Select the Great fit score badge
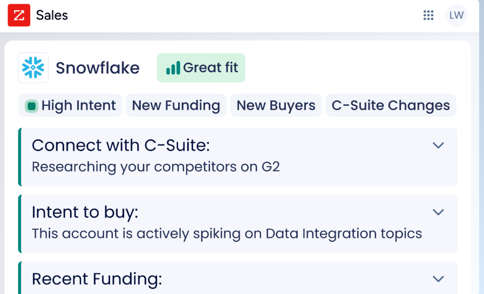The height and width of the screenshot is (294, 484). [201, 68]
